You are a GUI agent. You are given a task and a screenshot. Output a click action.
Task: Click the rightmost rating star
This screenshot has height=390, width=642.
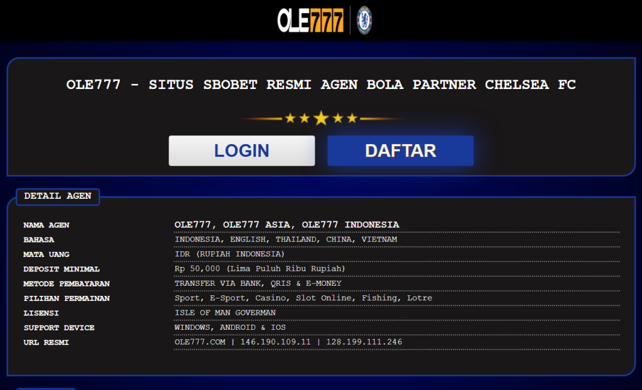click(352, 117)
